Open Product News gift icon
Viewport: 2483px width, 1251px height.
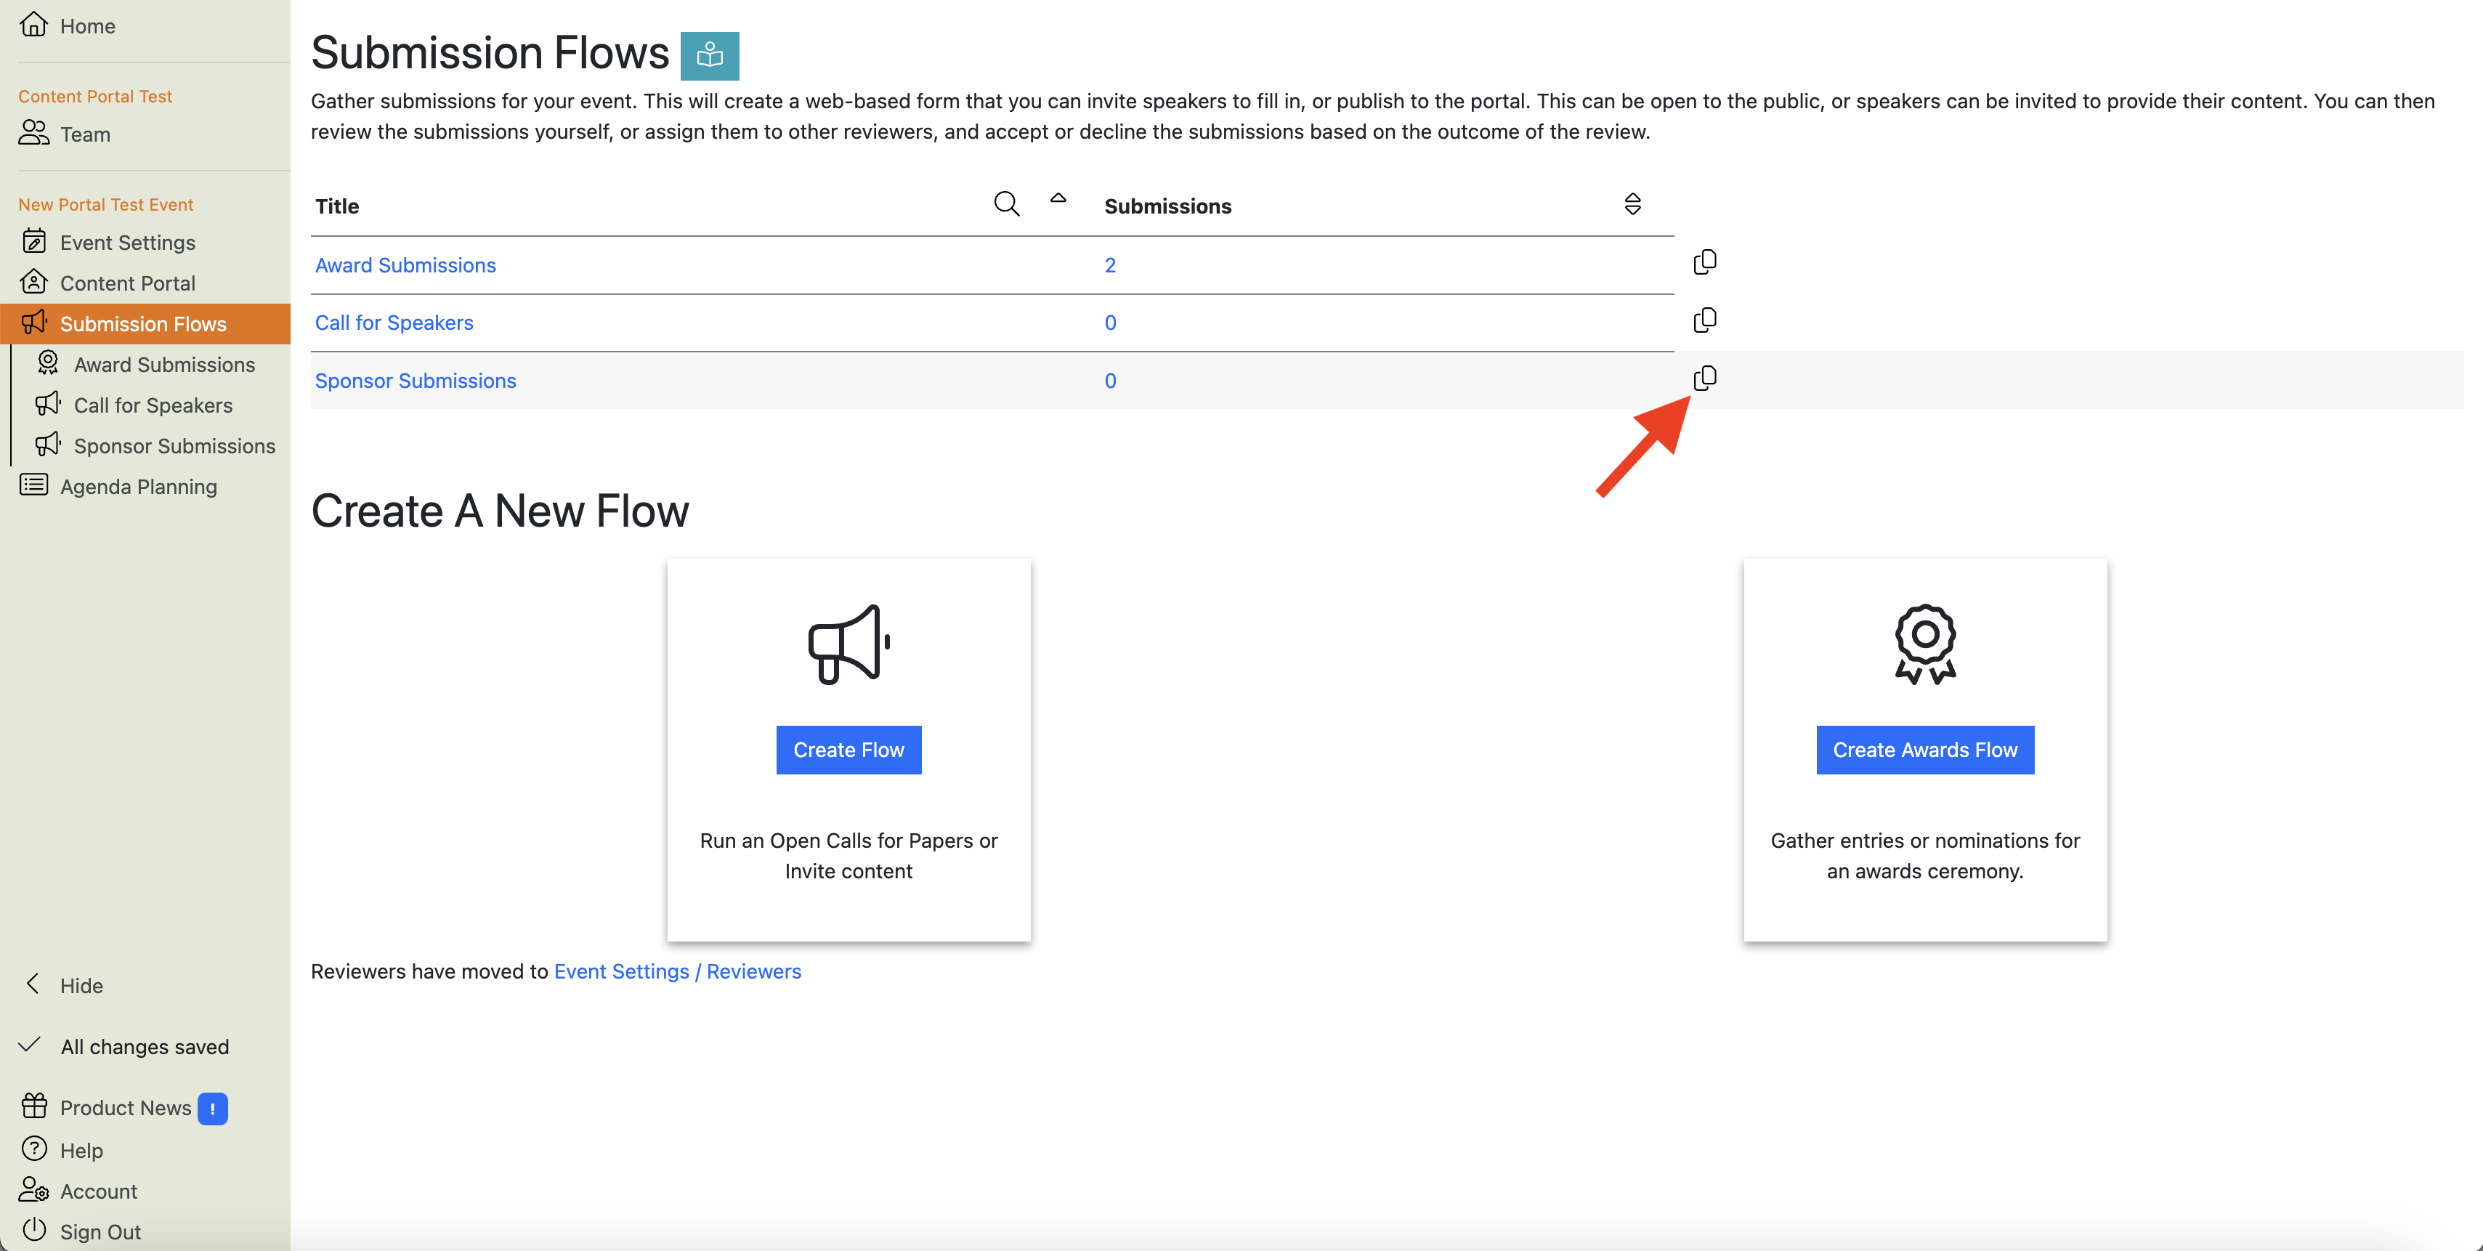click(x=33, y=1106)
